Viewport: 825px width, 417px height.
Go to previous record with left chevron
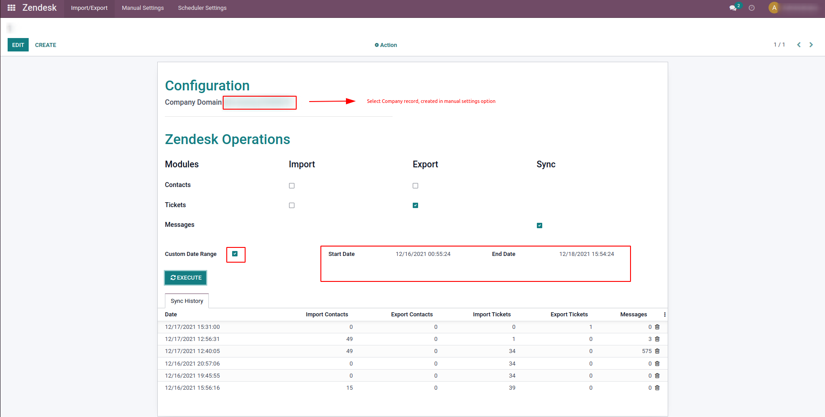pos(799,45)
